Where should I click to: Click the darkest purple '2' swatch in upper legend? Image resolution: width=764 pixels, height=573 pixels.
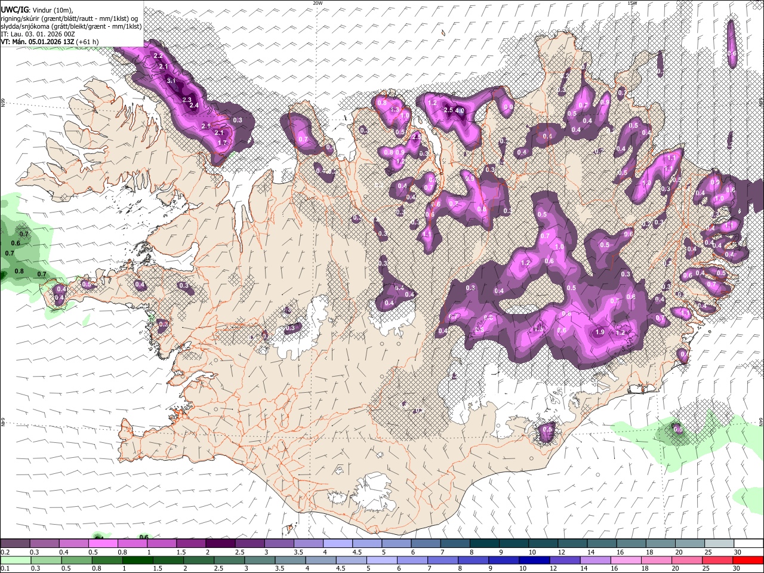tap(220, 544)
